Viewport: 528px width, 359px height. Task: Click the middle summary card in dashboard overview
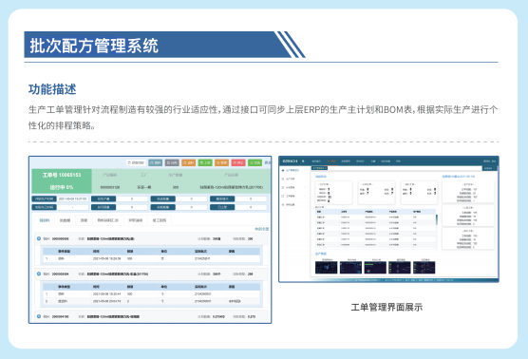click(x=376, y=193)
